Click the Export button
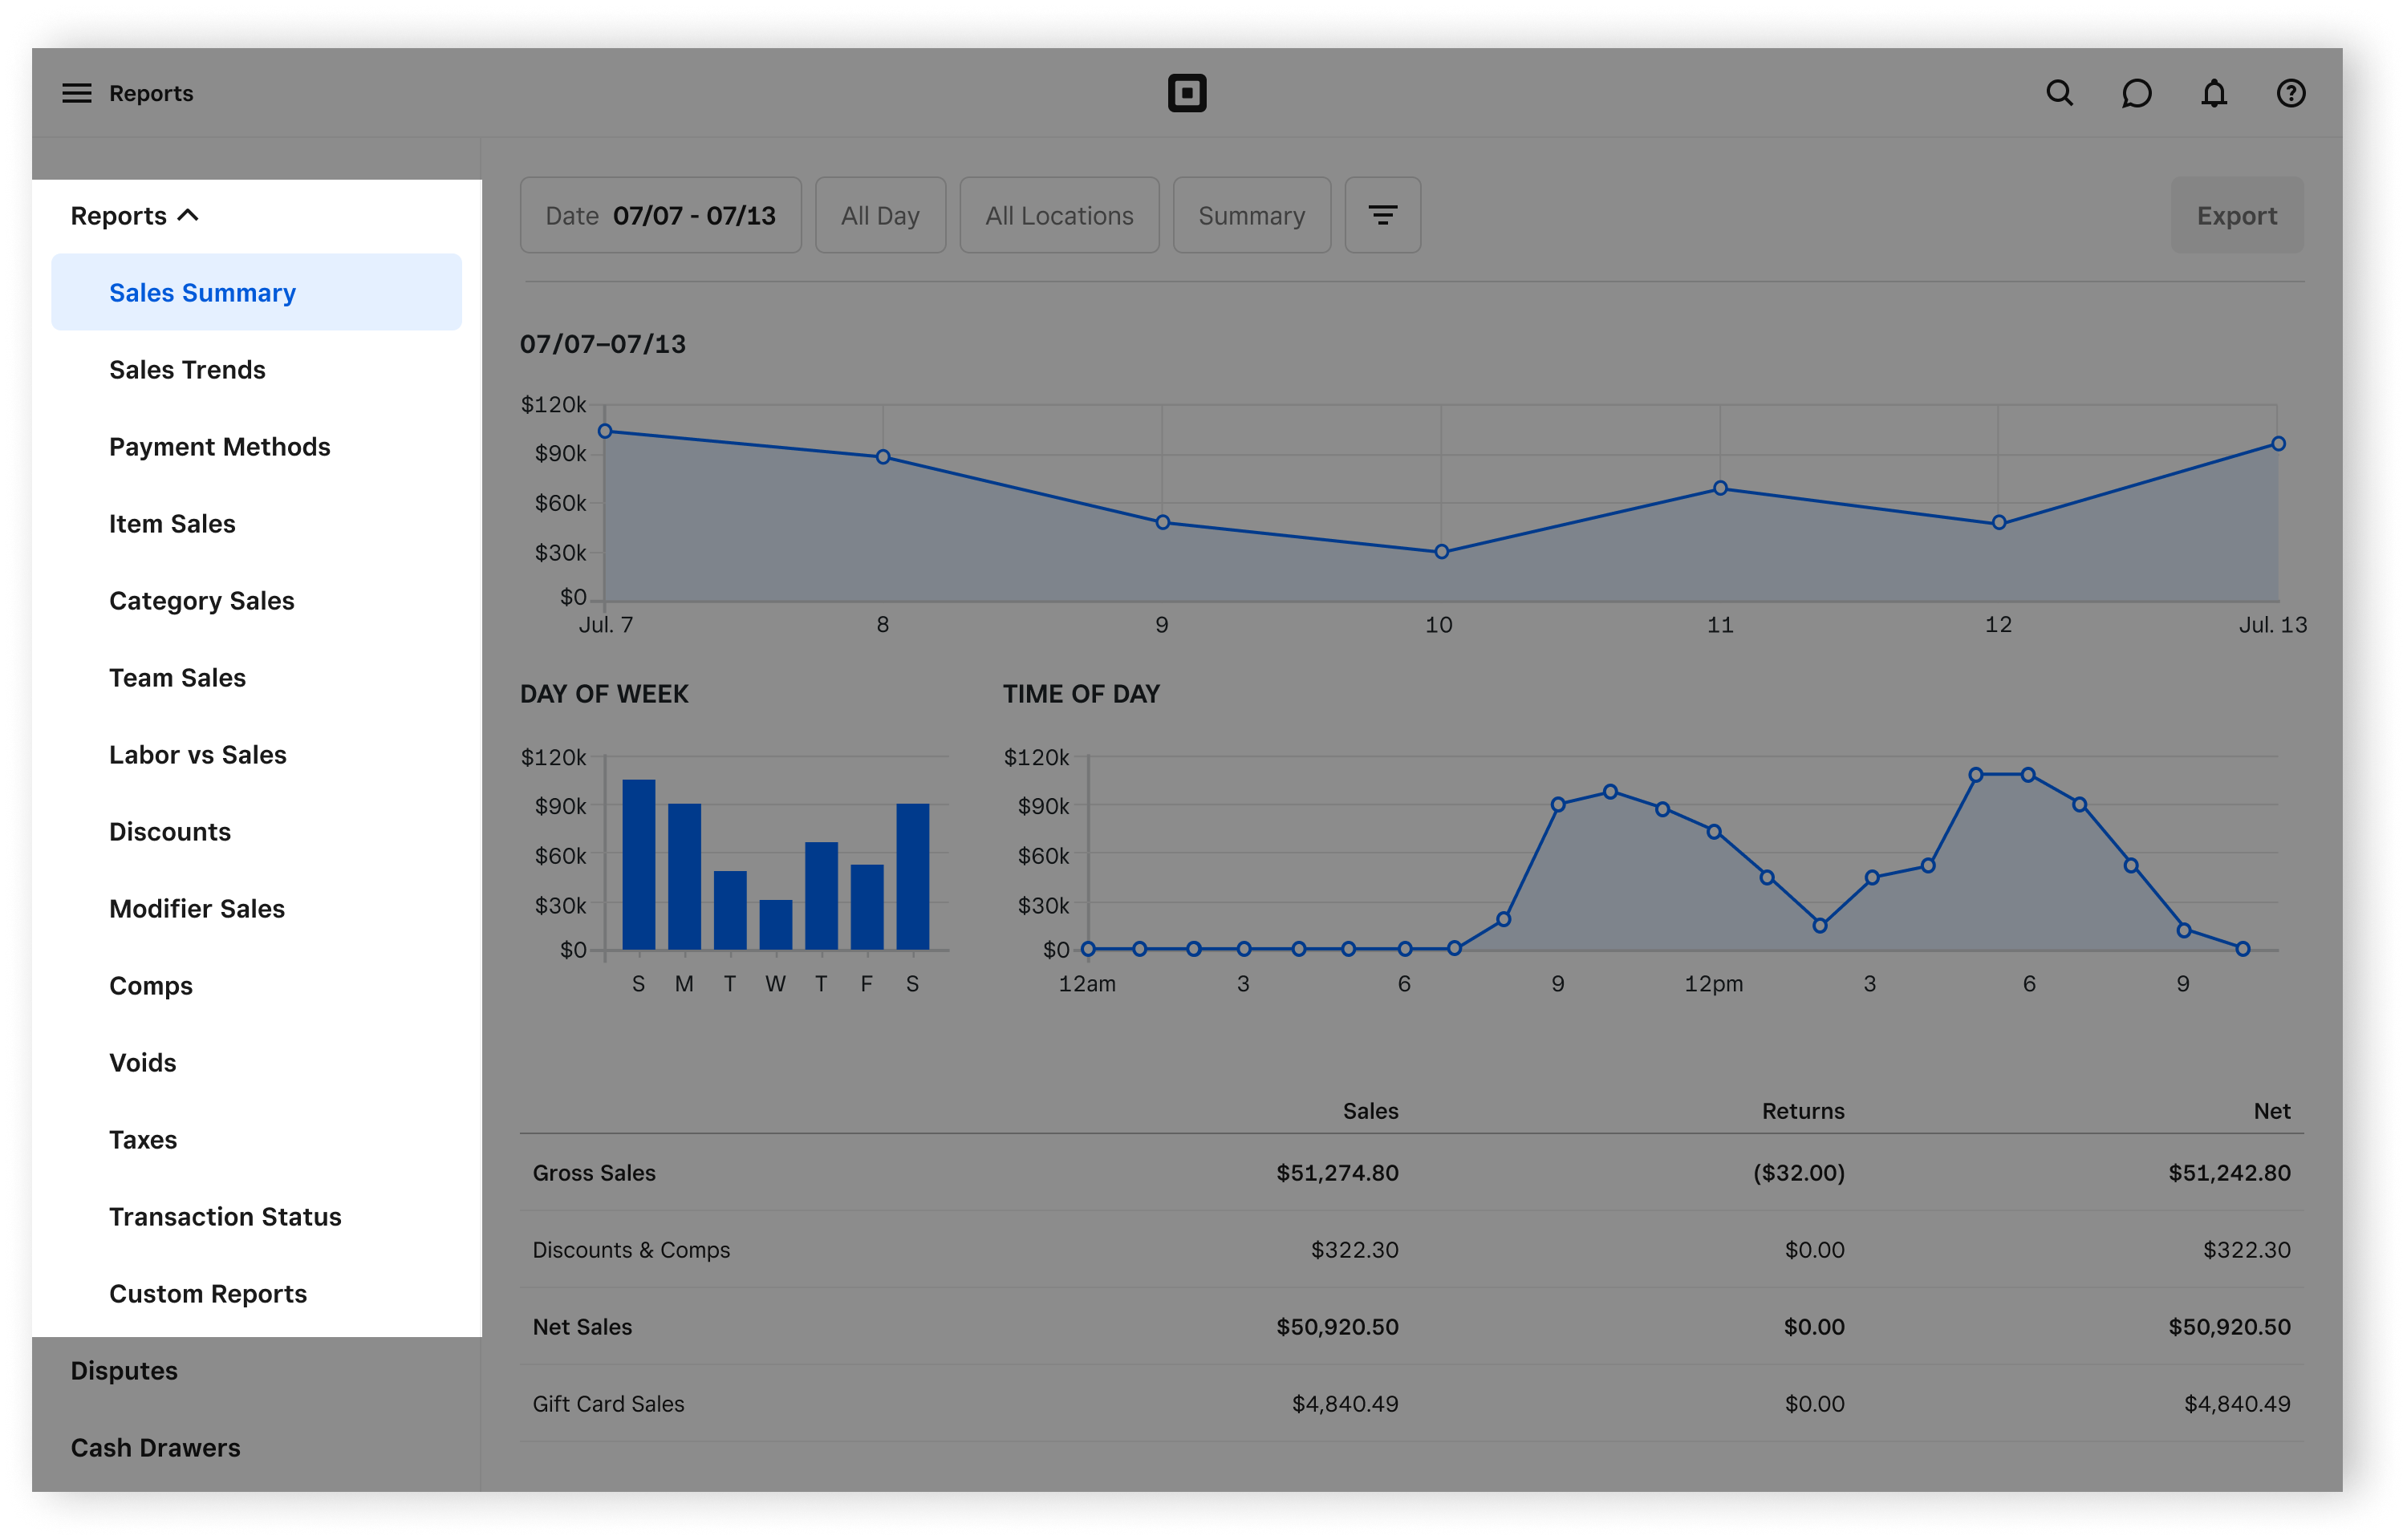Screen dimensions: 2407x1540 point(2236,215)
